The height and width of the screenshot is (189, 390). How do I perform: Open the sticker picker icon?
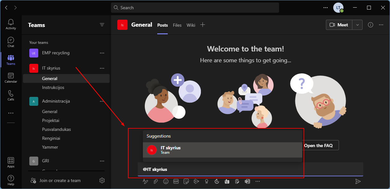point(186,181)
